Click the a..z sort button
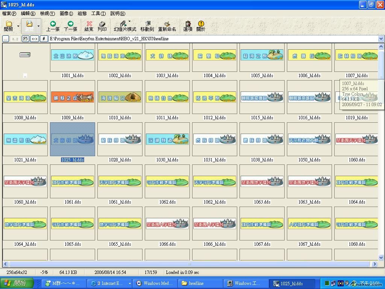This screenshot has height=289, width=385. tap(15, 39)
